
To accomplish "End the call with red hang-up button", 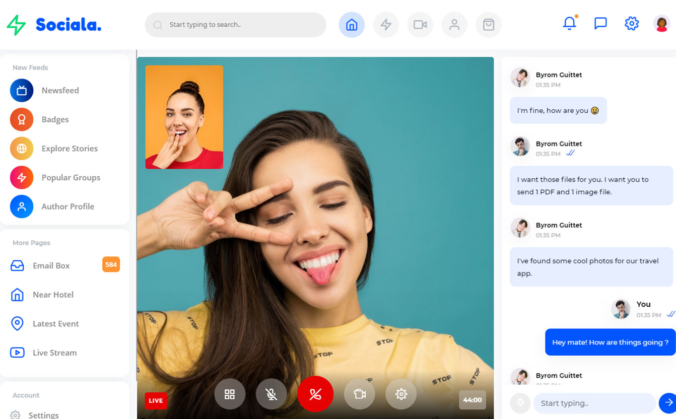I will (x=315, y=394).
